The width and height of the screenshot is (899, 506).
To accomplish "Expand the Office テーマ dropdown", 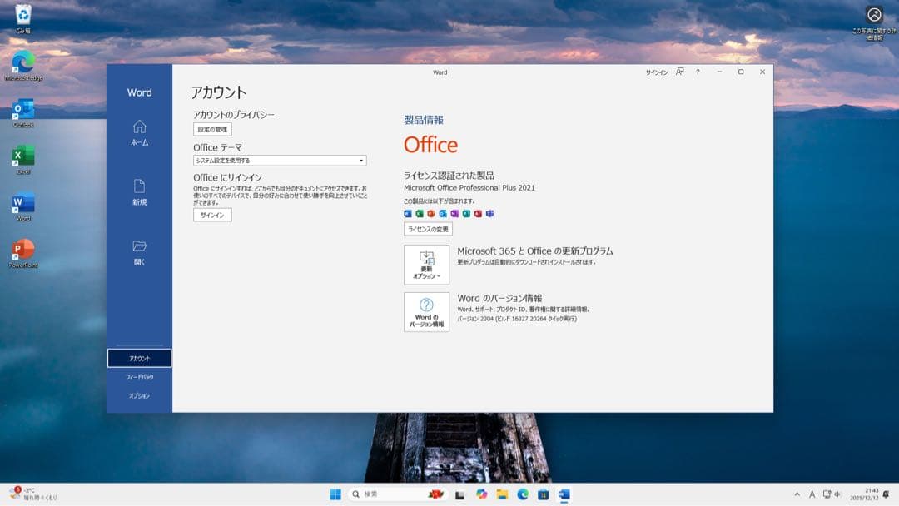I will tap(280, 161).
